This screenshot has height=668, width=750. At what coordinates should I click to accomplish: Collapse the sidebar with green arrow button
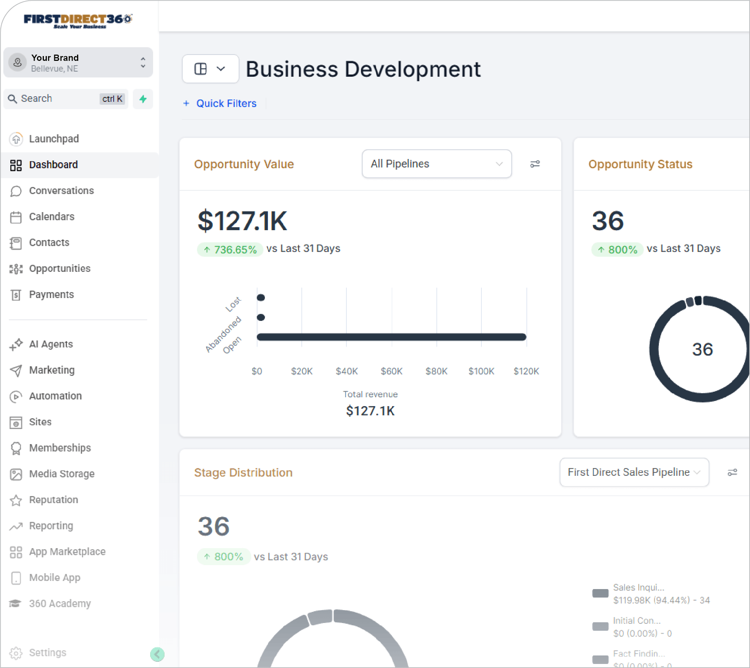click(x=157, y=654)
